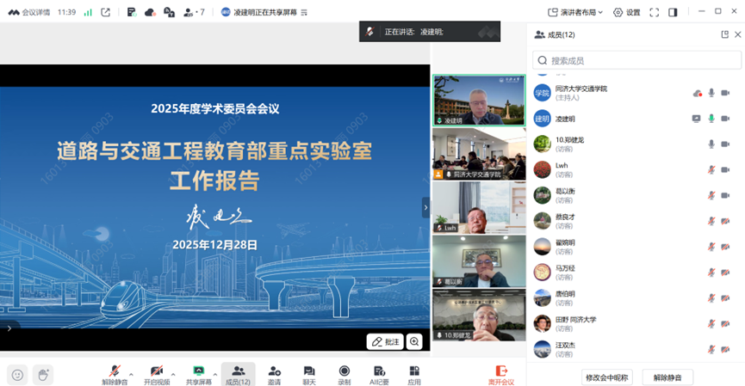The height and width of the screenshot is (386, 745).
Task: Expand the arrow next to 共享屏幕
Action: click(x=215, y=374)
